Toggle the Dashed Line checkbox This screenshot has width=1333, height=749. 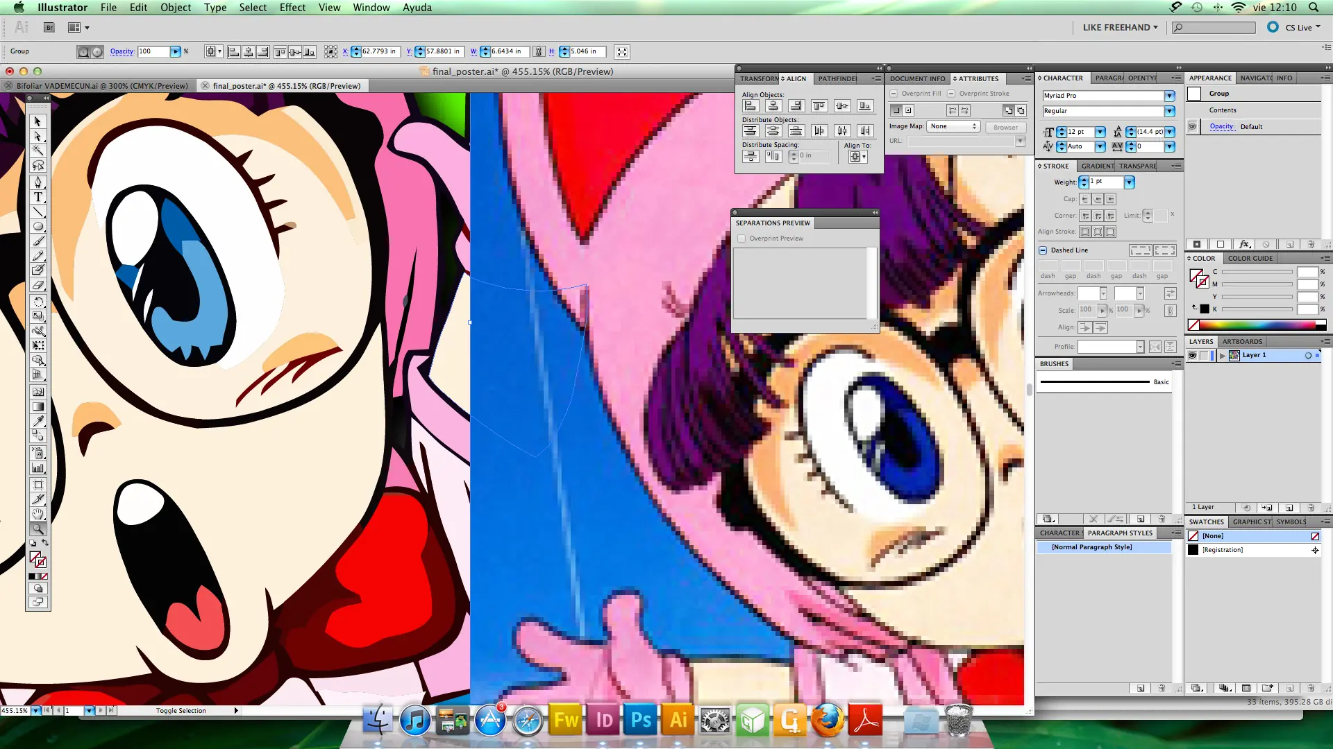[x=1043, y=250]
